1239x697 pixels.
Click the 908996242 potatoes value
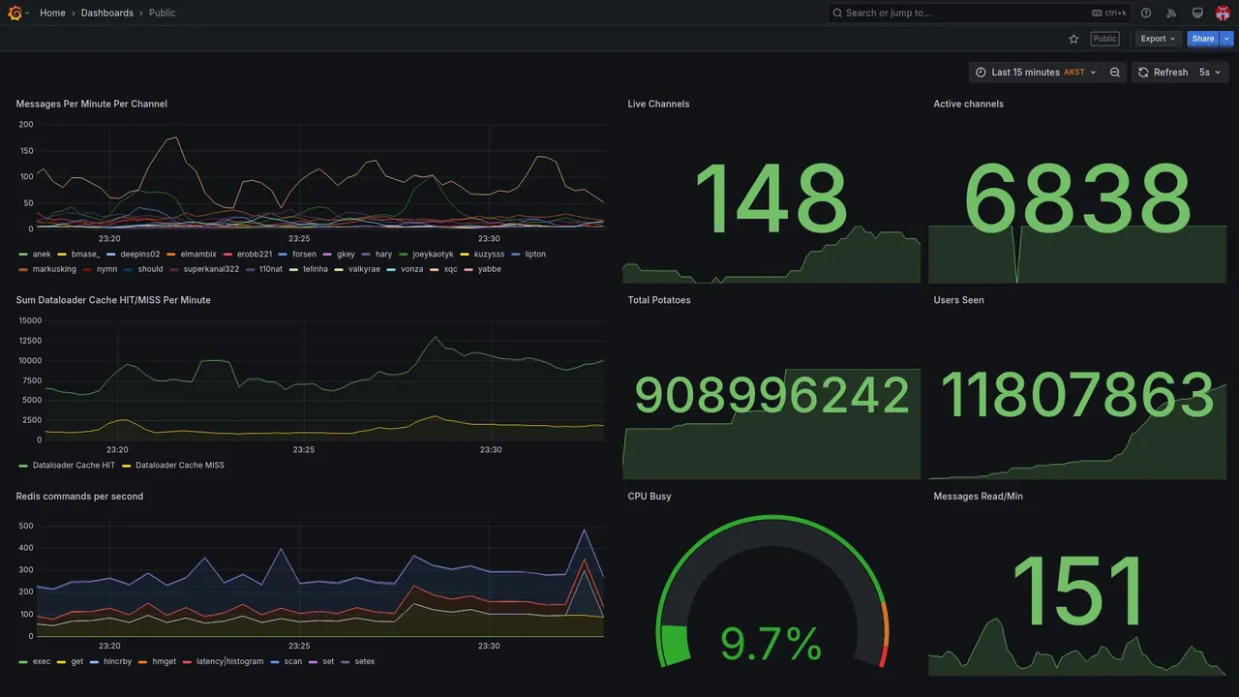pos(771,396)
